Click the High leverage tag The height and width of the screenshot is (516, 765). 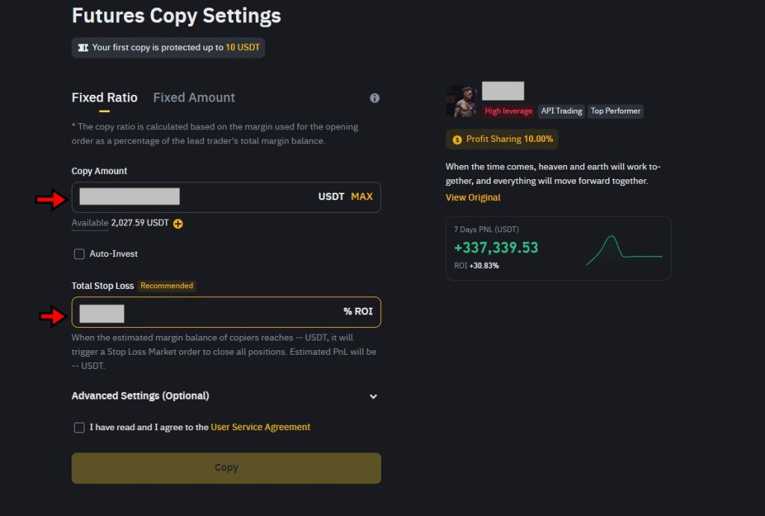(x=509, y=111)
